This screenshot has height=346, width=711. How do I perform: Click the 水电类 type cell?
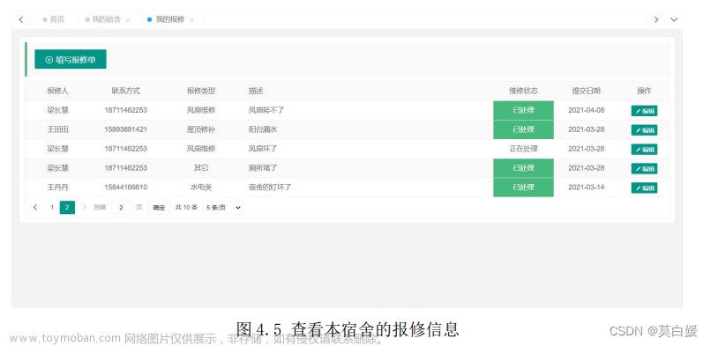201,188
